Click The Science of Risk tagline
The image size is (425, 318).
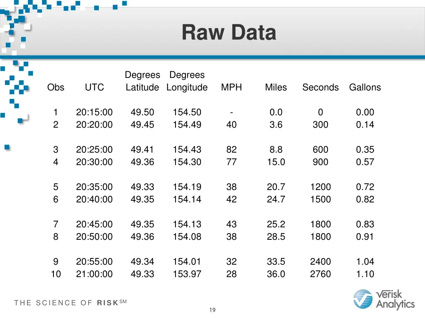coord(70,303)
